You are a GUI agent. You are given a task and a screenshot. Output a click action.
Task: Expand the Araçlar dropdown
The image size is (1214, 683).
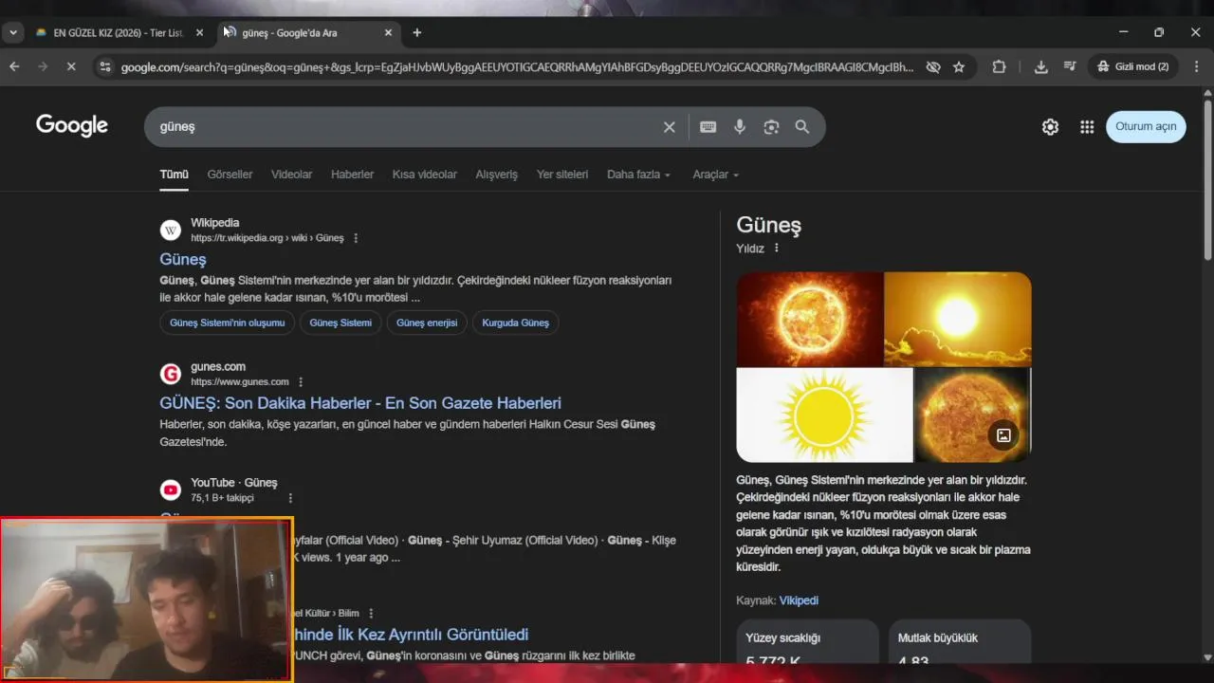[715, 175]
